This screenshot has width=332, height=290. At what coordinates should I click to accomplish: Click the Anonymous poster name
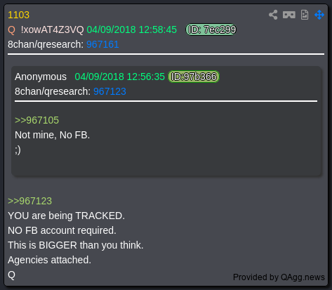pyautogui.click(x=41, y=77)
